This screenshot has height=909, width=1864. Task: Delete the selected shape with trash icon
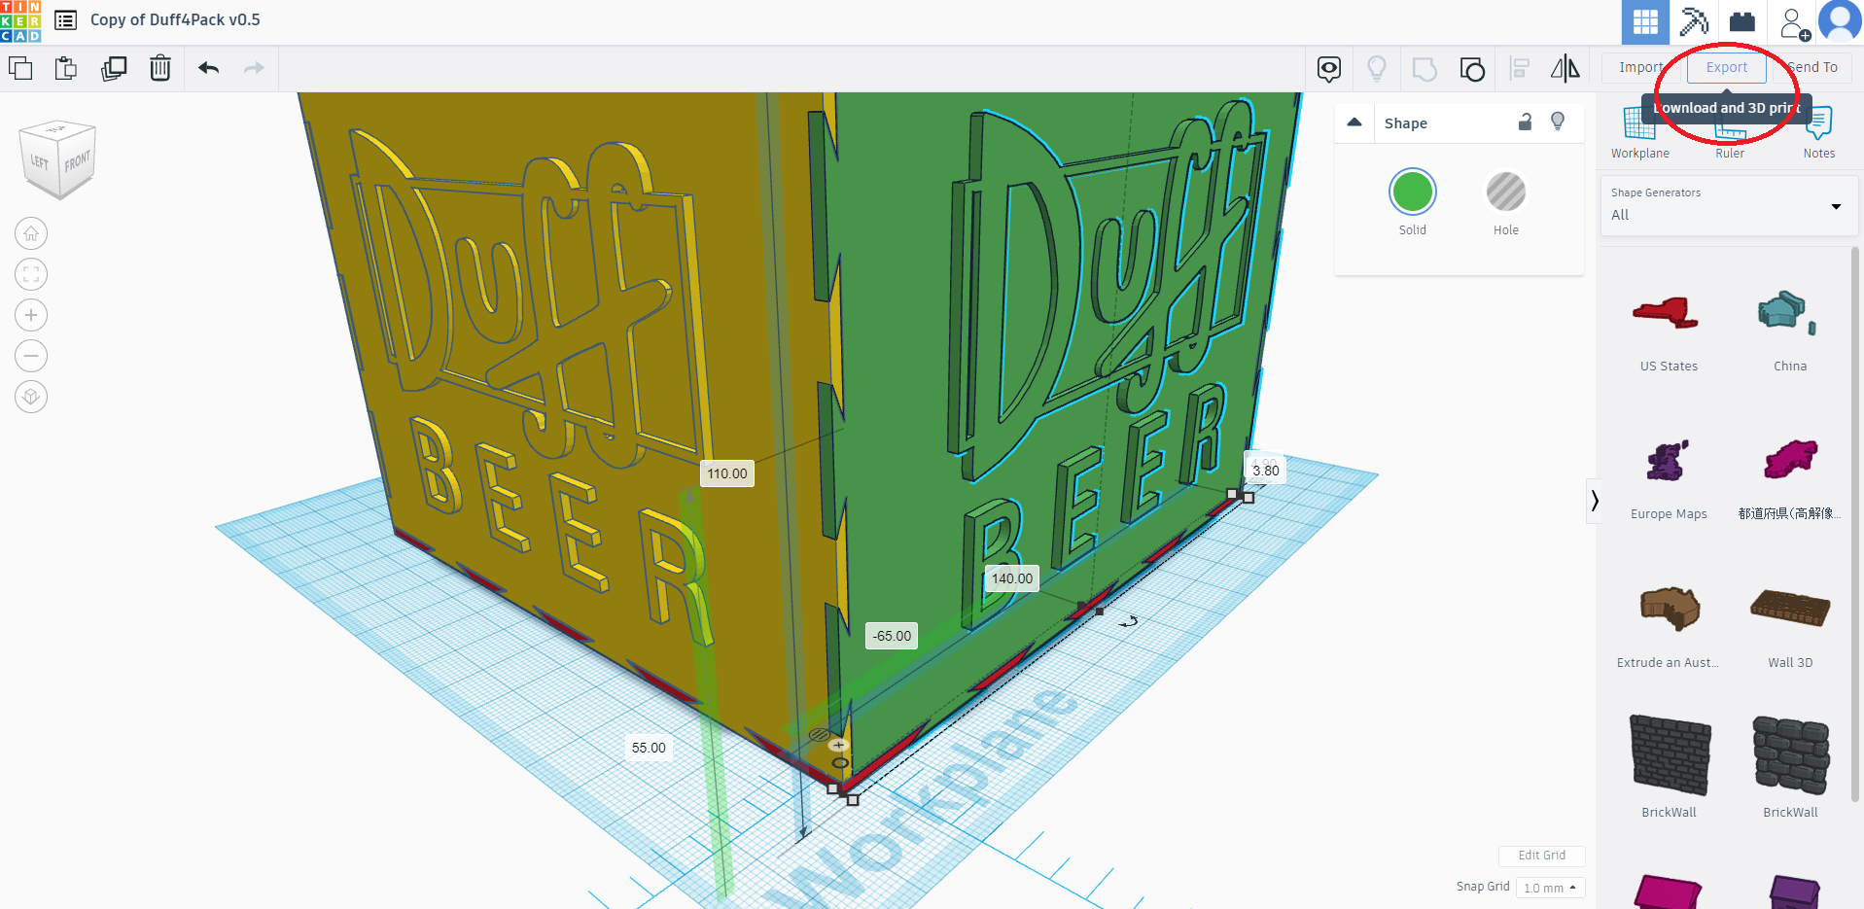(160, 68)
